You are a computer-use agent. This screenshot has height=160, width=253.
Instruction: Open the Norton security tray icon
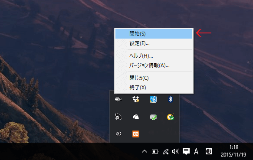tap(171, 117)
